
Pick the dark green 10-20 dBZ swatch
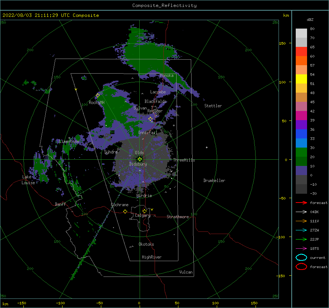(301, 161)
